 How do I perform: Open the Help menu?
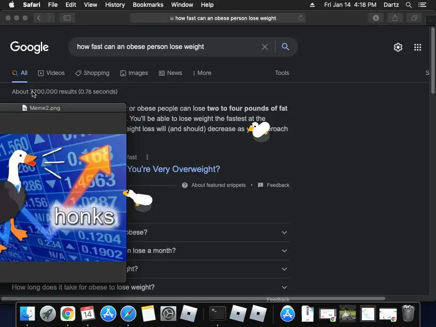coord(207,5)
